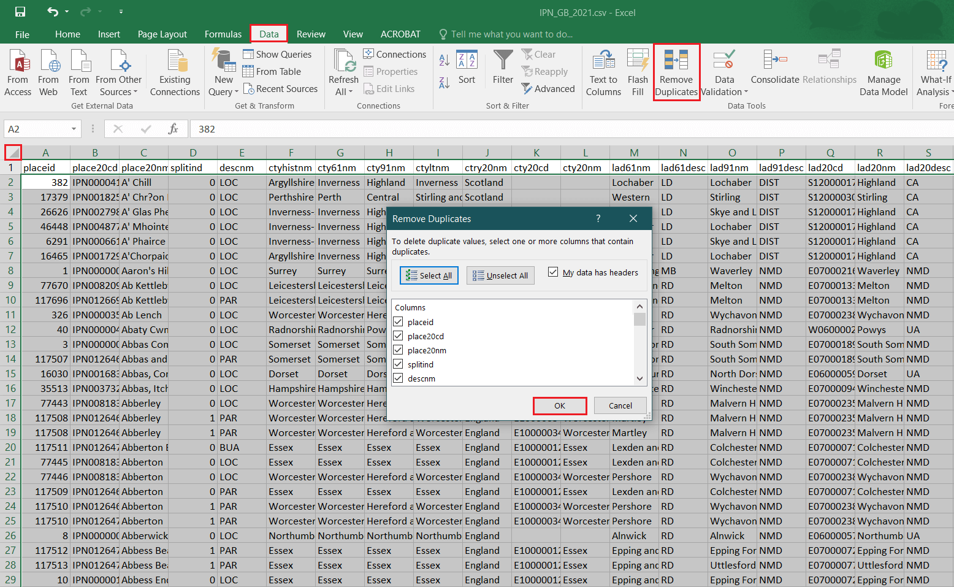The image size is (954, 587).
Task: Click From Table
Action: point(272,72)
